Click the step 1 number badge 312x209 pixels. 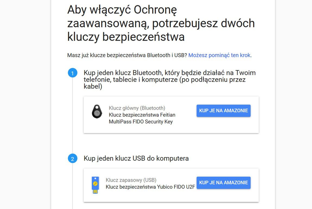pyautogui.click(x=73, y=73)
